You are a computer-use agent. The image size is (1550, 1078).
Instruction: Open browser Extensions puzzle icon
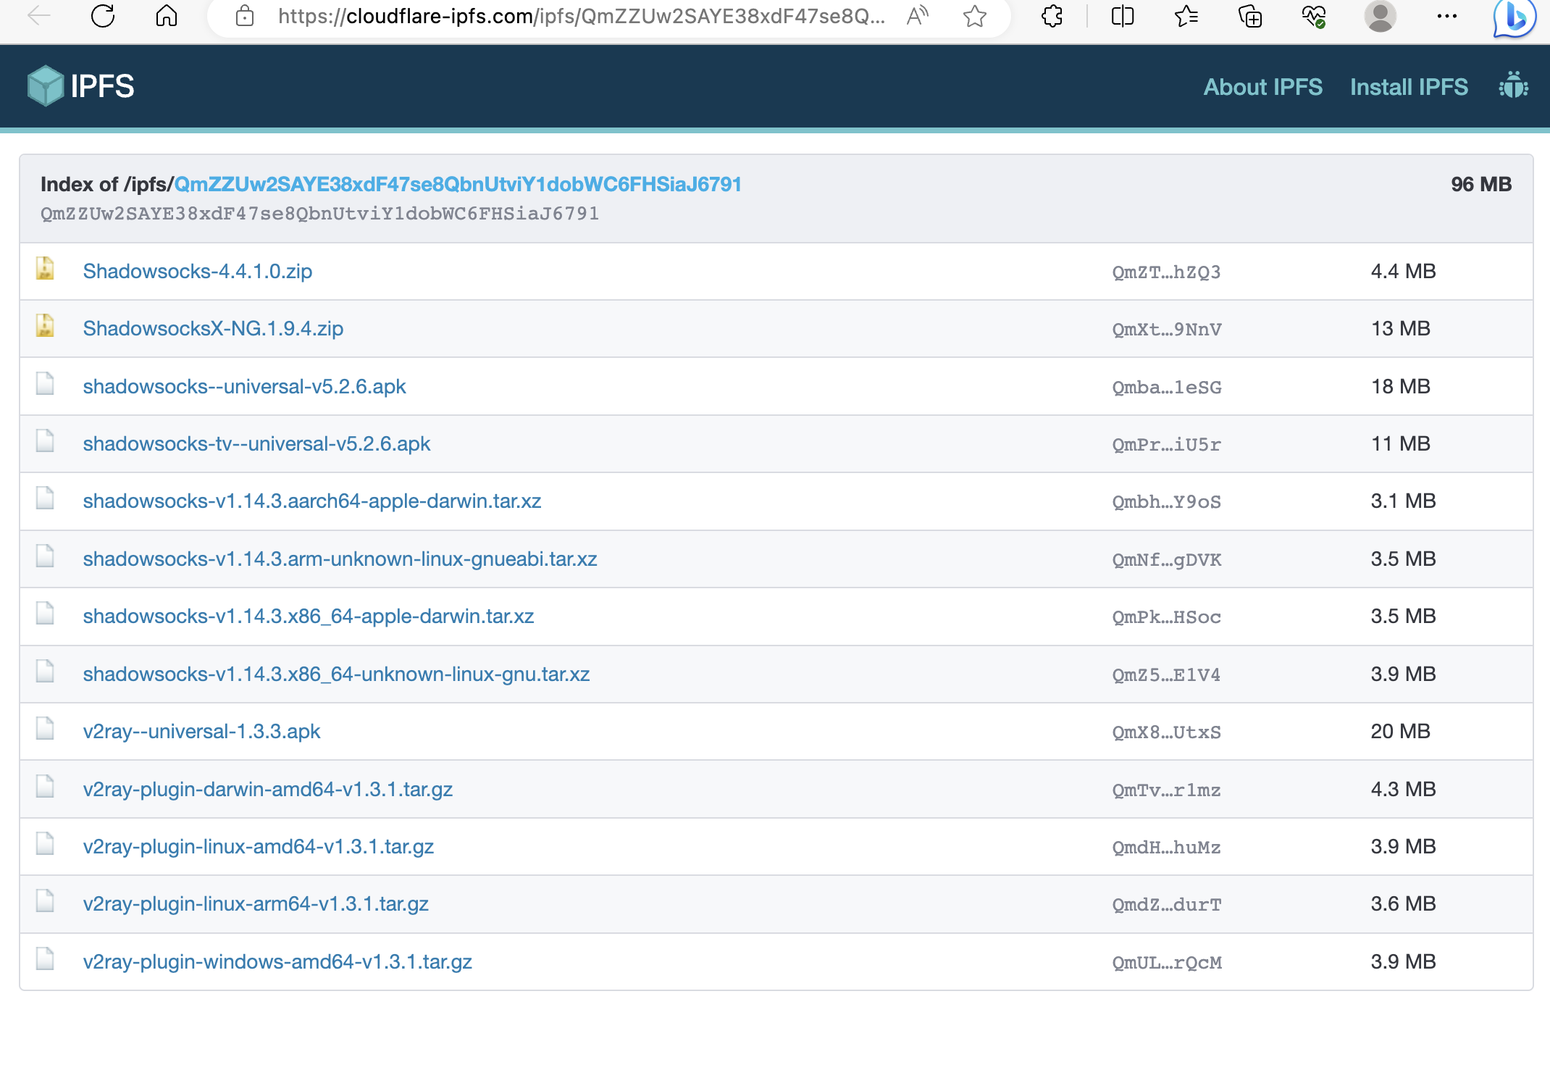(1052, 15)
